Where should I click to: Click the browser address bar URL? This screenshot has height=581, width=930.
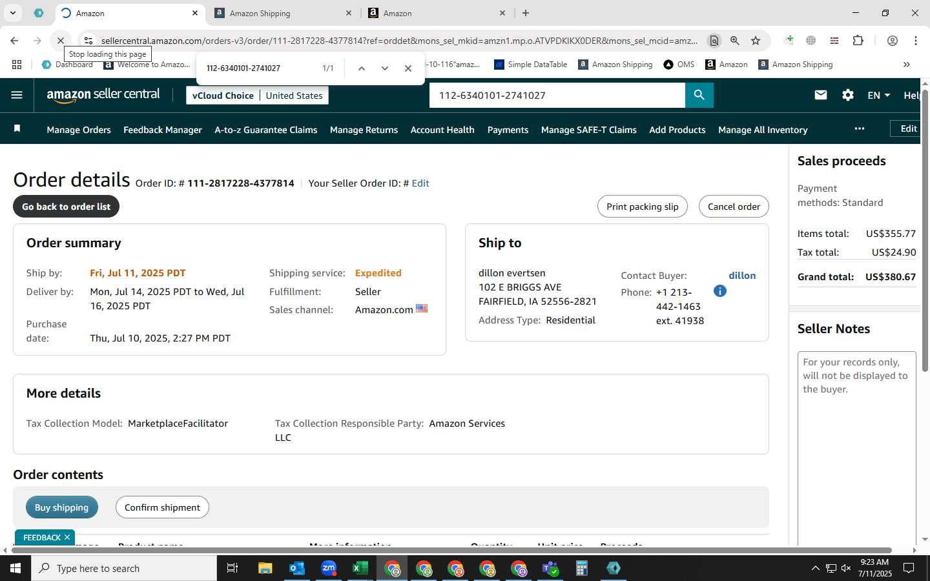coord(399,41)
